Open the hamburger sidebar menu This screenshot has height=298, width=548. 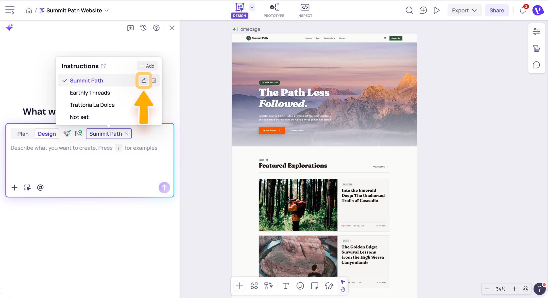click(10, 10)
